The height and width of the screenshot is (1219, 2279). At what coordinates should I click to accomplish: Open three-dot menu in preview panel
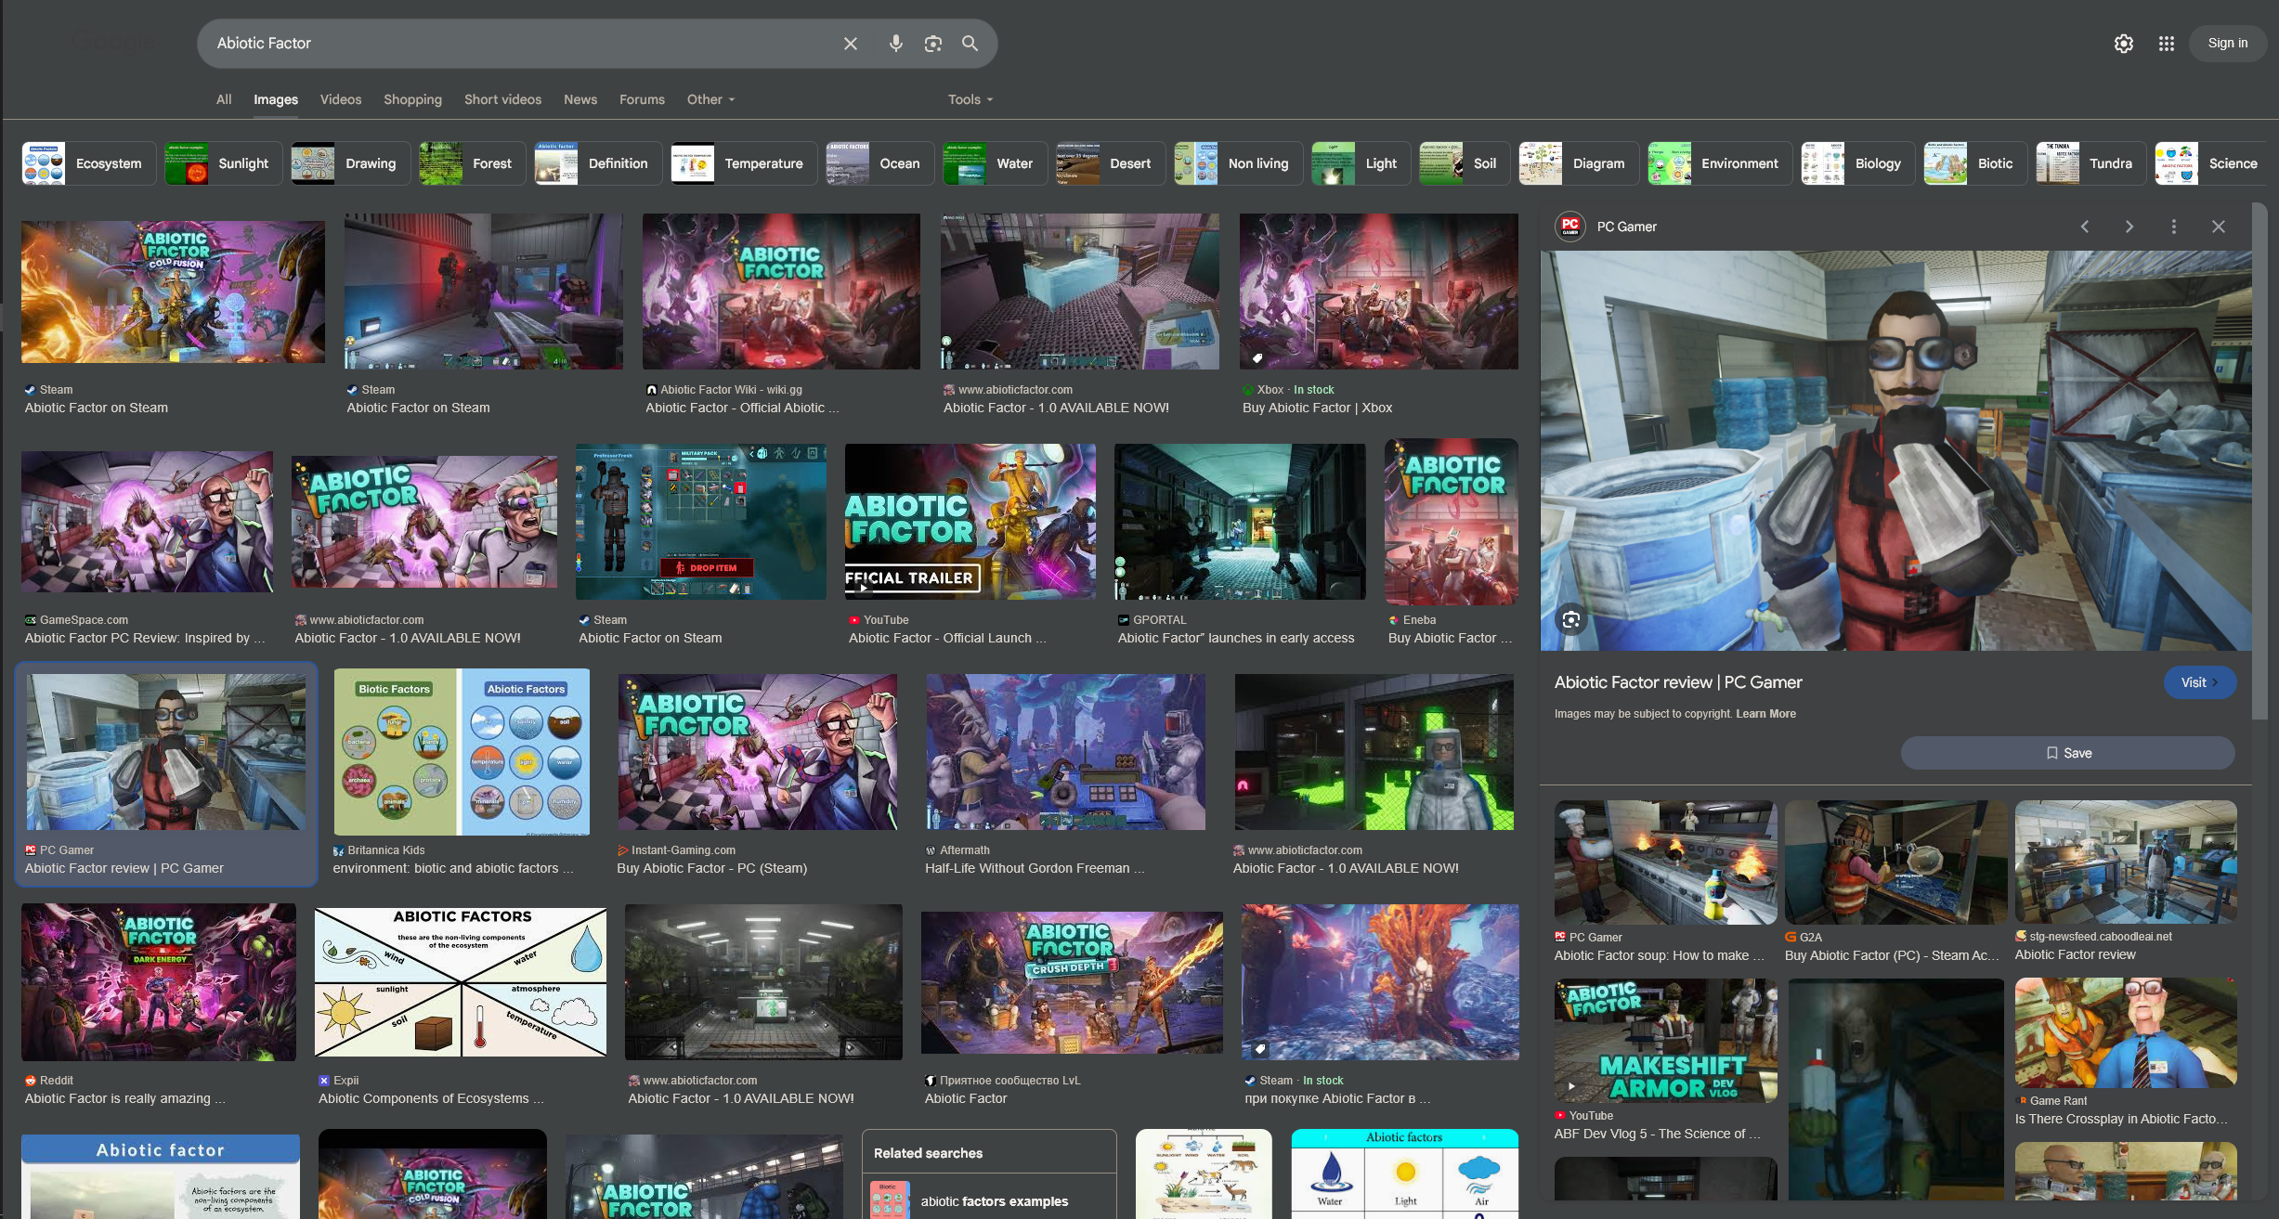[x=2173, y=227]
